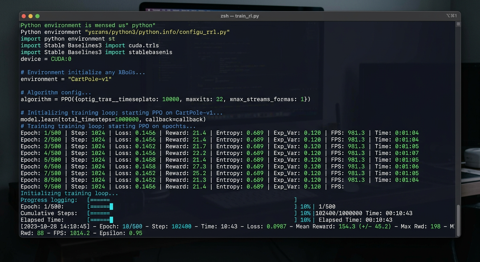The height and width of the screenshot is (262, 480).
Task: Click the ⌥⌘1 window shortcut indicator
Action: coord(451,16)
